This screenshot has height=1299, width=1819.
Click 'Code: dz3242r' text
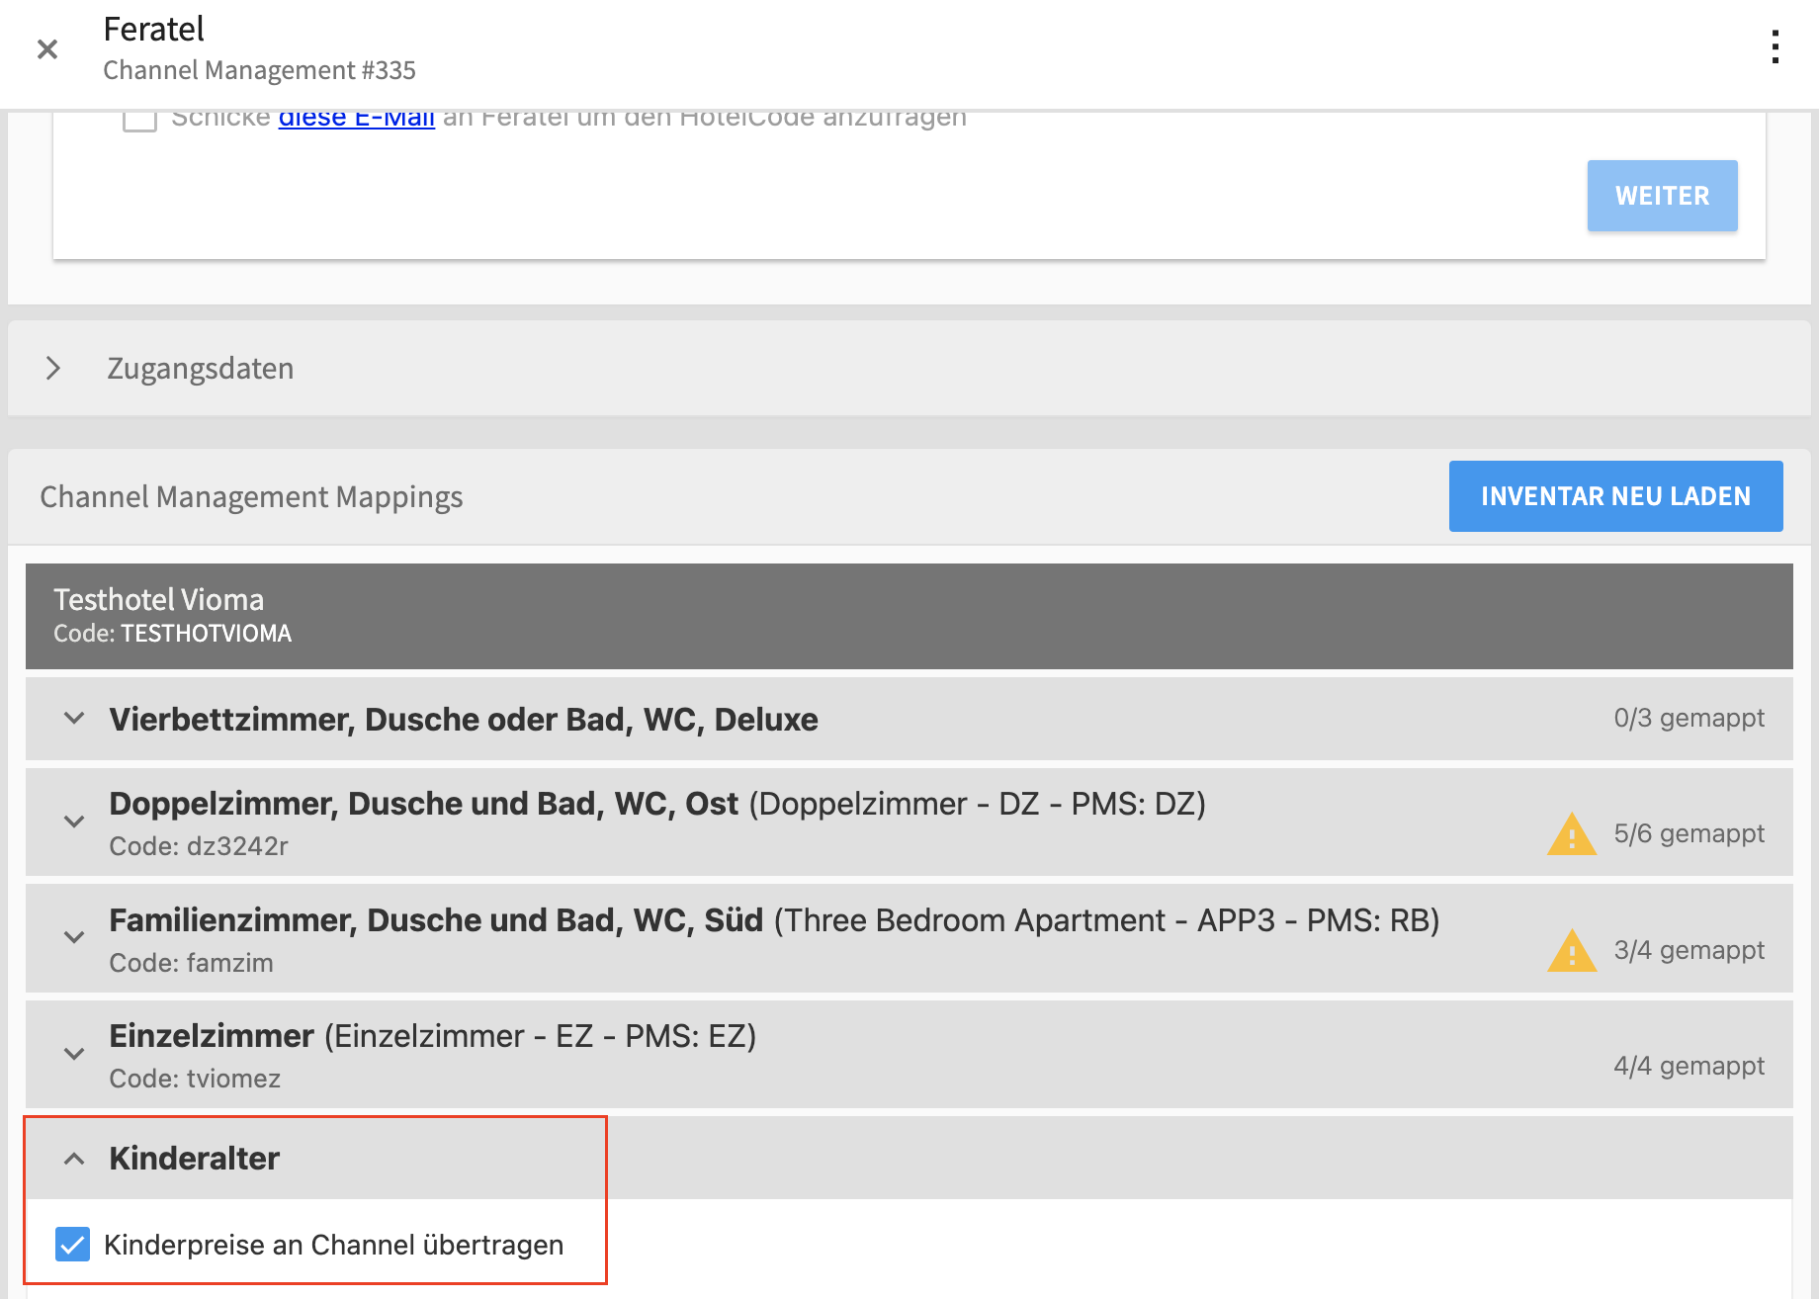(199, 846)
